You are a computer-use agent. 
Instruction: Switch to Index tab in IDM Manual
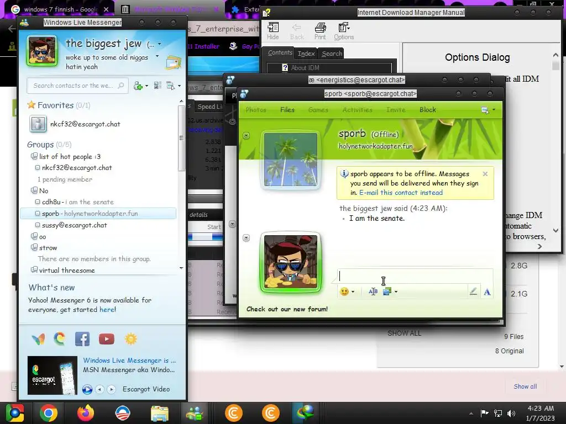pyautogui.click(x=306, y=54)
